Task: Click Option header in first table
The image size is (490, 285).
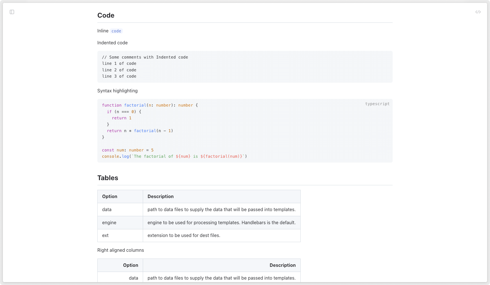Action: tap(120, 196)
